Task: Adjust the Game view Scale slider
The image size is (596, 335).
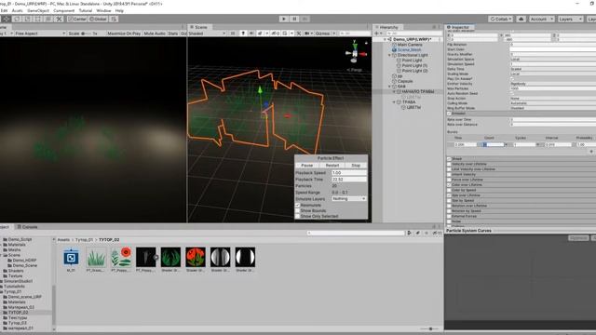Action: pyautogui.click(x=86, y=33)
